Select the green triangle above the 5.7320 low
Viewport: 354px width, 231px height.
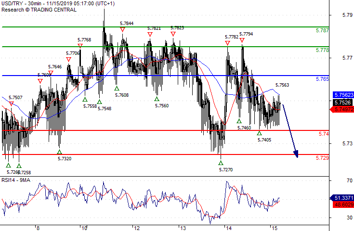(x=59, y=152)
